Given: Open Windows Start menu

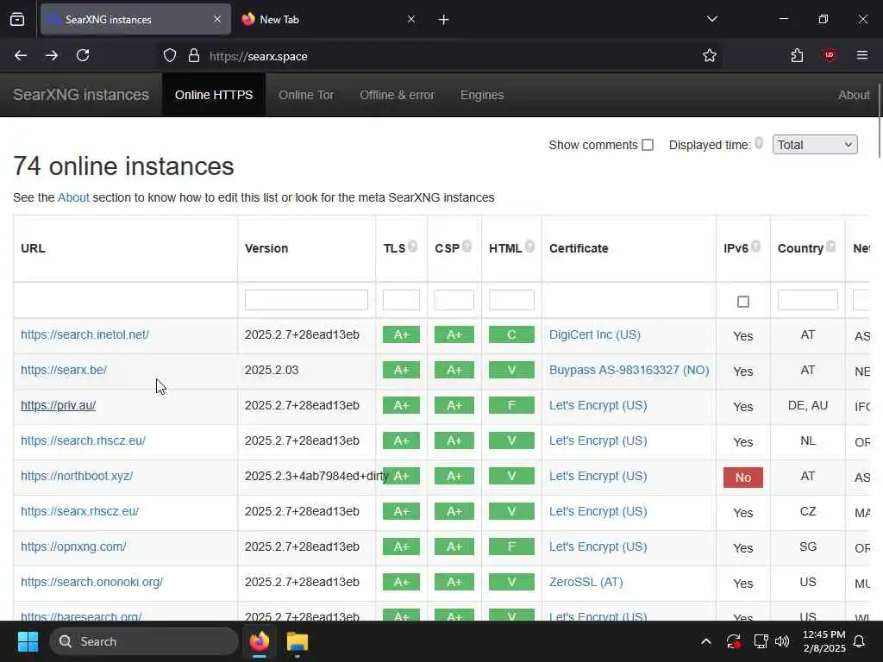Looking at the screenshot, I should [28, 641].
